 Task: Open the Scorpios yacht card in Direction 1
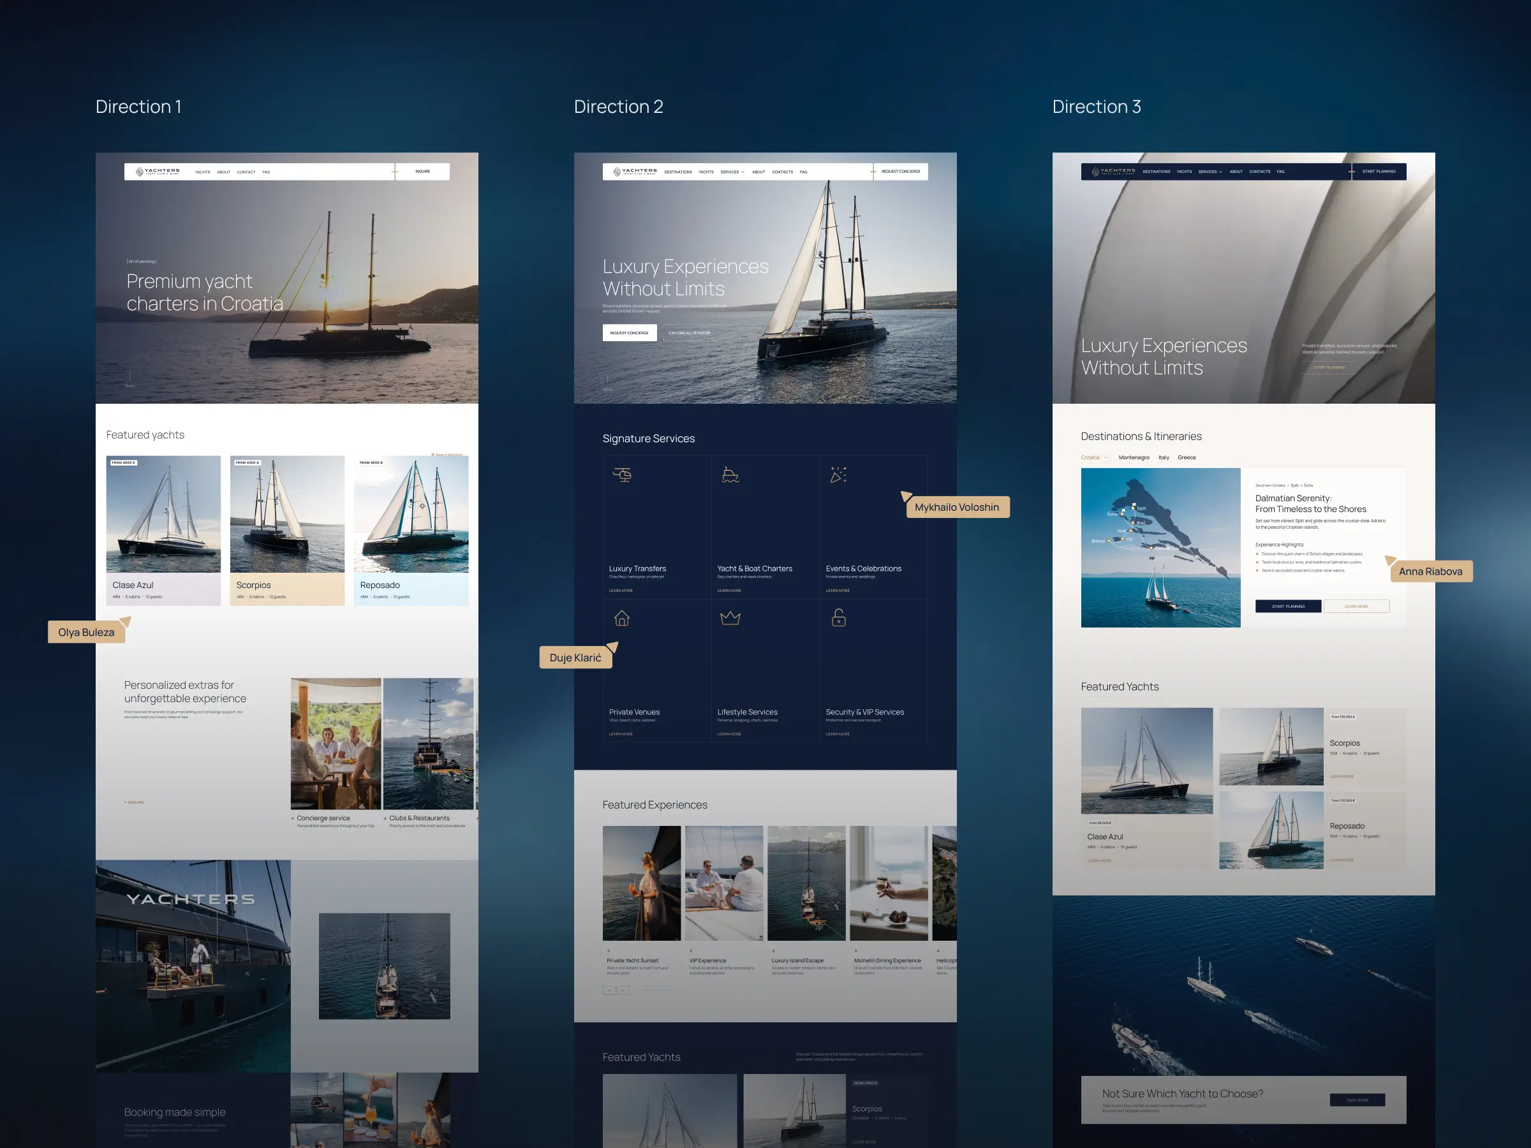[287, 531]
